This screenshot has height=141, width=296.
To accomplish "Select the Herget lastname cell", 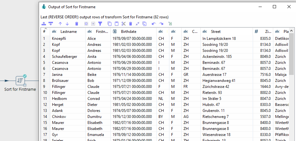I will [x=68, y=104].
